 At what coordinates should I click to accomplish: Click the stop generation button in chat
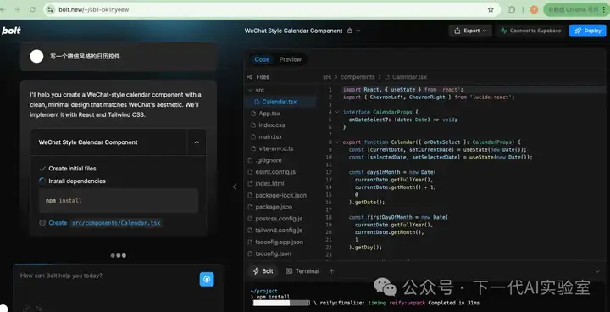click(207, 279)
